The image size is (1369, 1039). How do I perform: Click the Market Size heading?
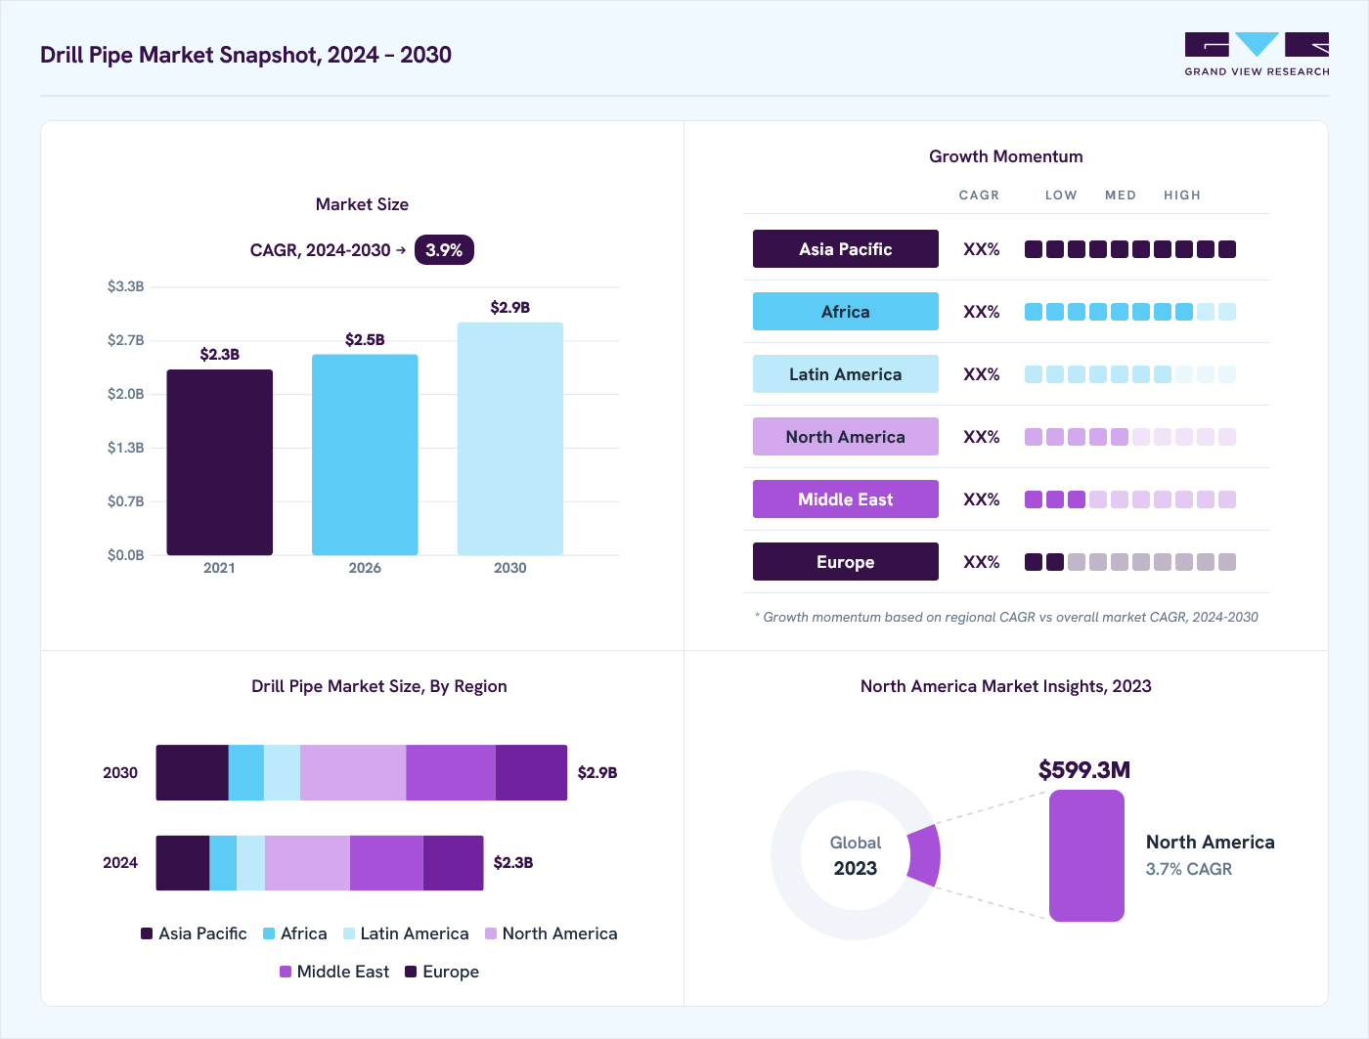click(362, 204)
